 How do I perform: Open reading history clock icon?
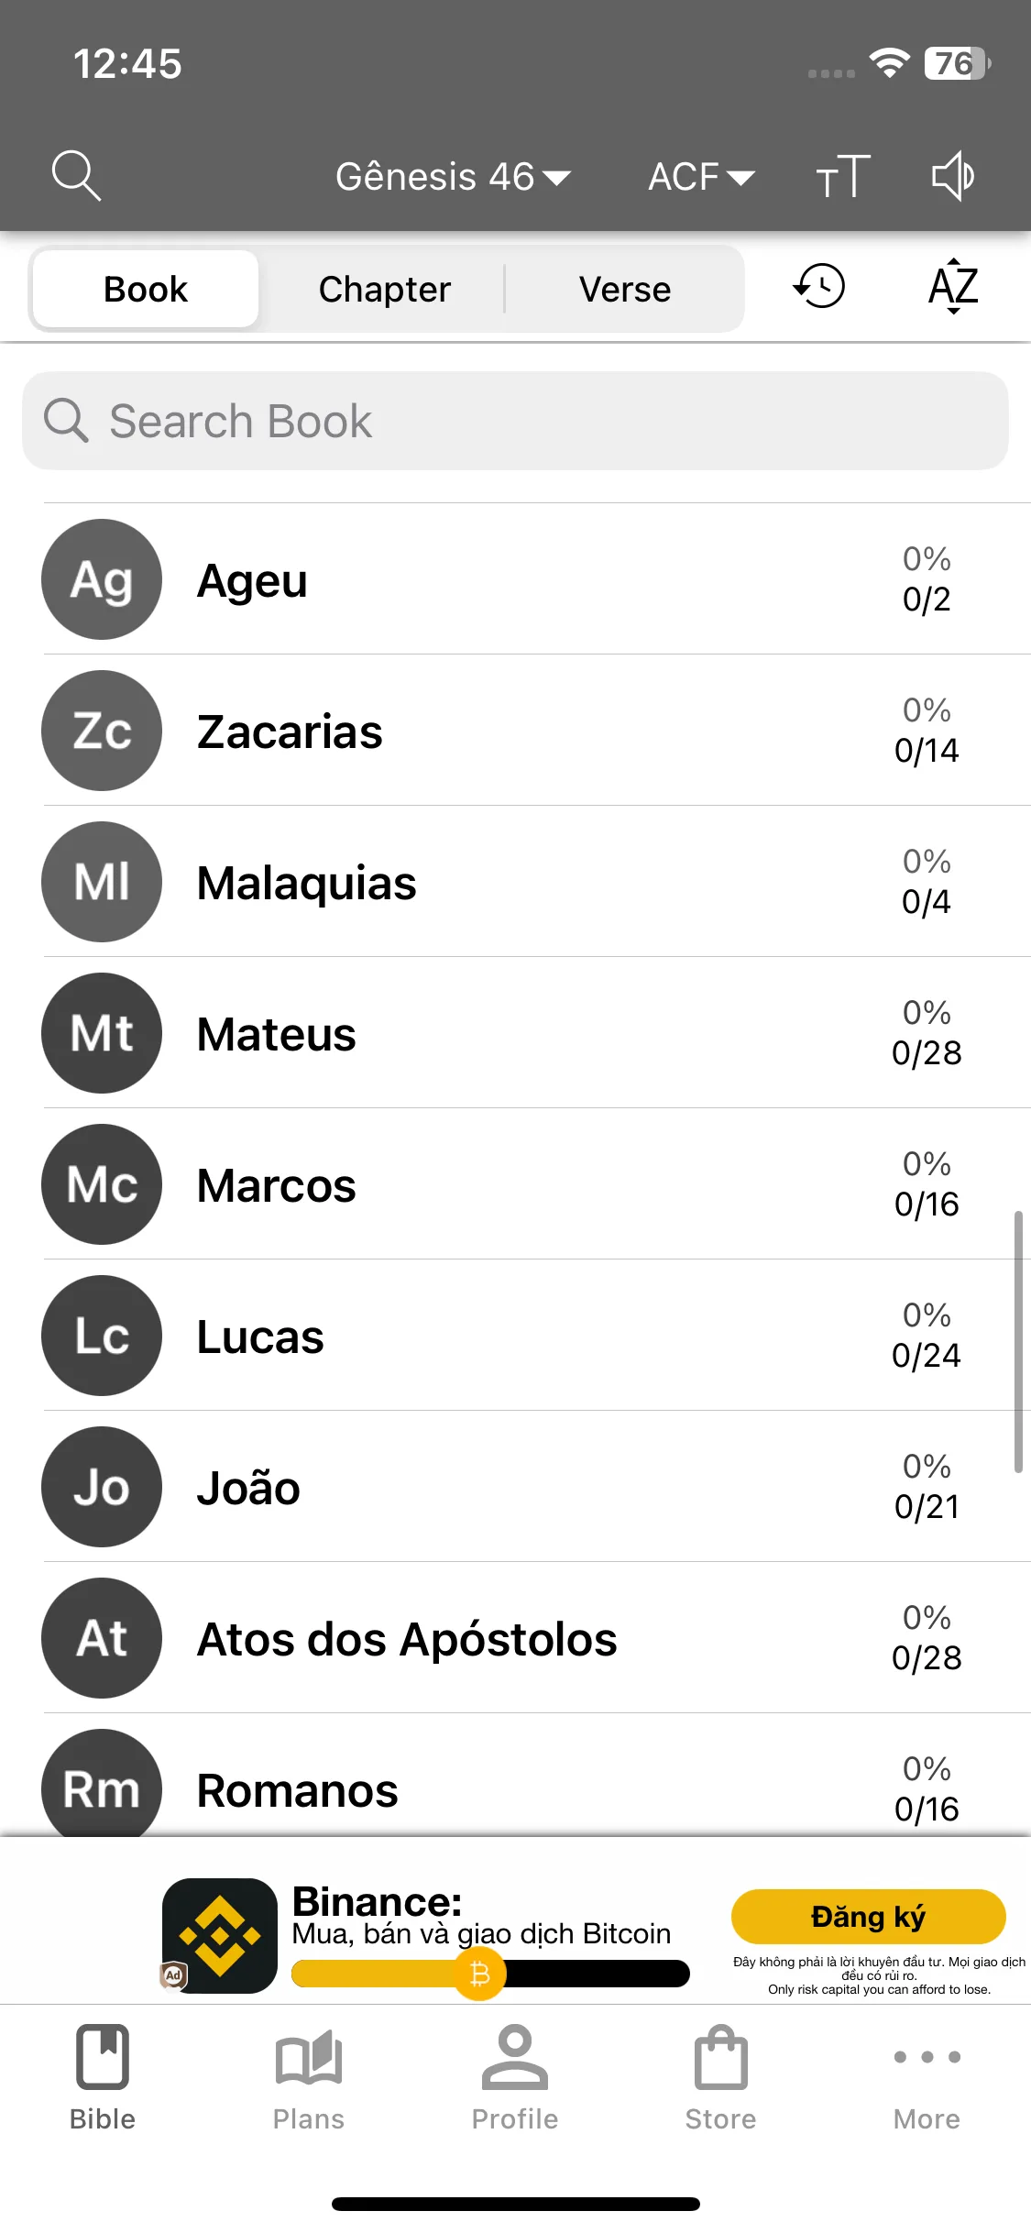818,286
